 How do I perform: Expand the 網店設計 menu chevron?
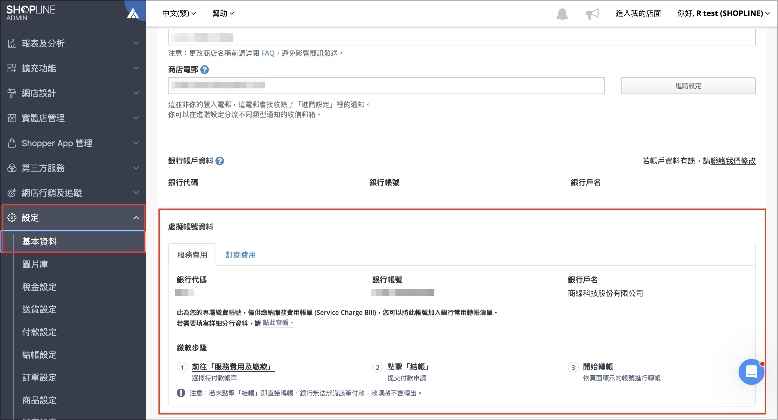point(136,93)
